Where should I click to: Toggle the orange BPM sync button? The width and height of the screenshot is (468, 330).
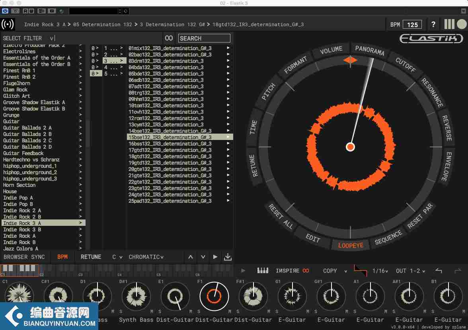62,257
